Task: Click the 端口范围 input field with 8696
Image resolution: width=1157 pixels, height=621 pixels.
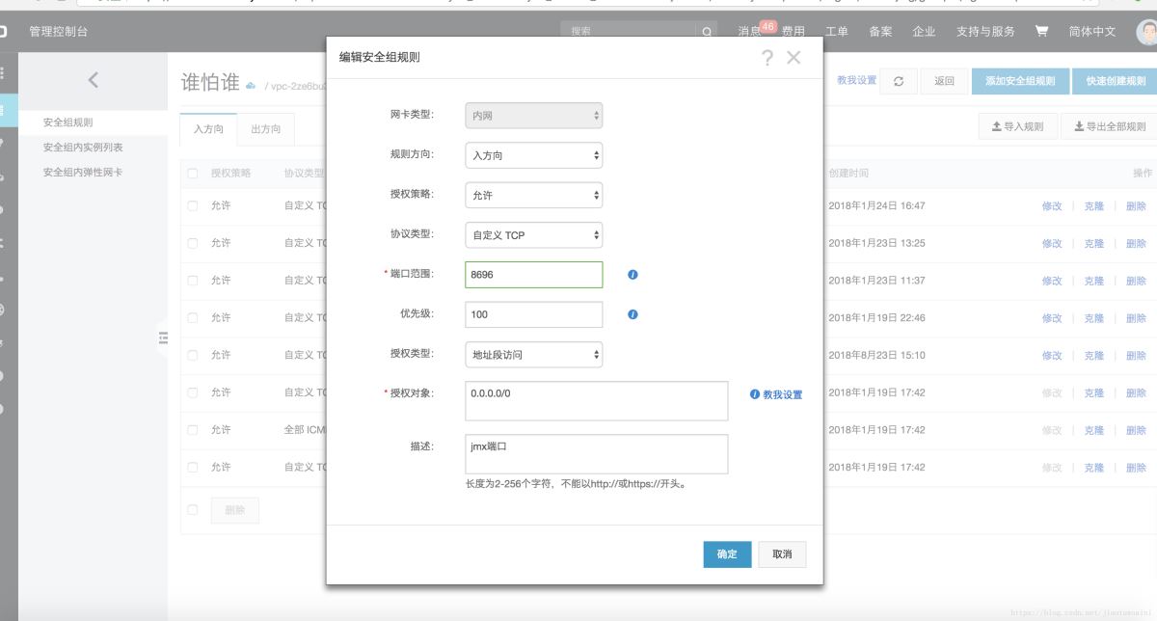Action: click(533, 275)
